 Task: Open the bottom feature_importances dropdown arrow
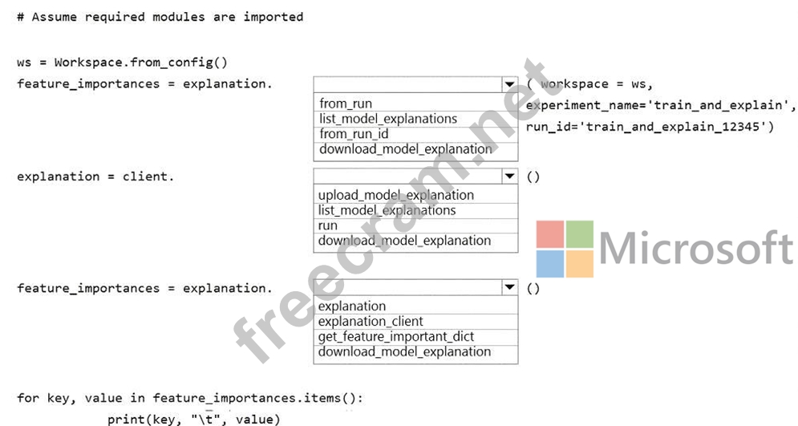point(508,287)
